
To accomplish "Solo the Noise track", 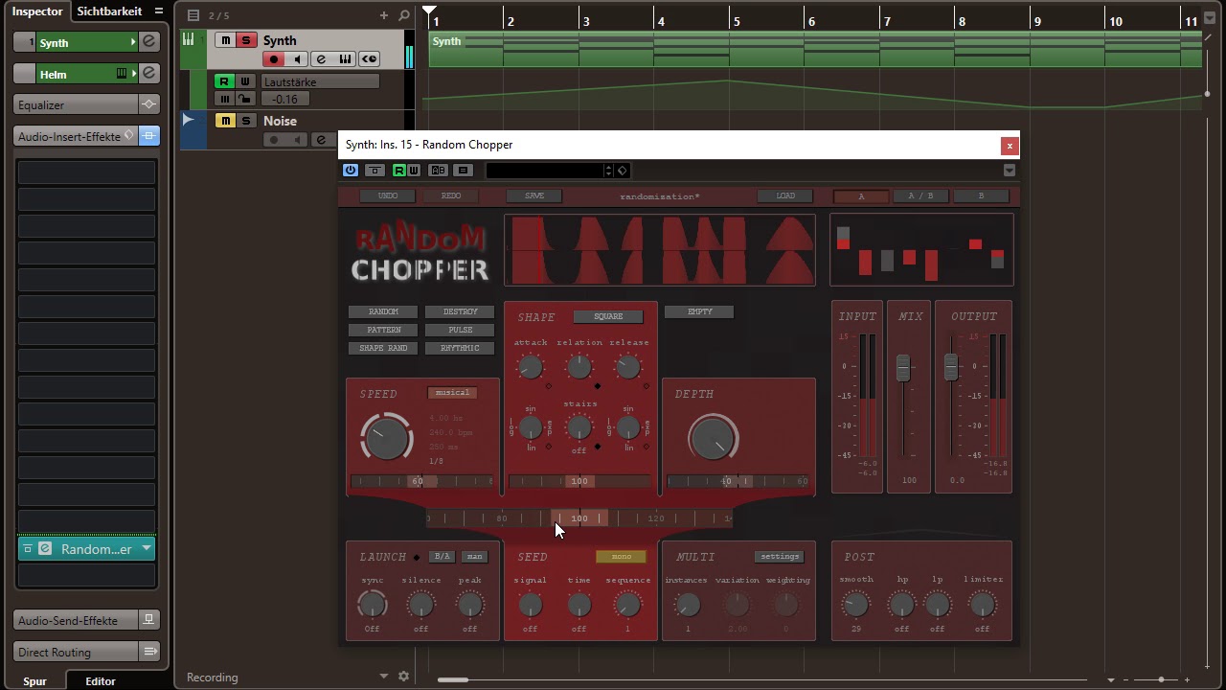I will click(245, 121).
